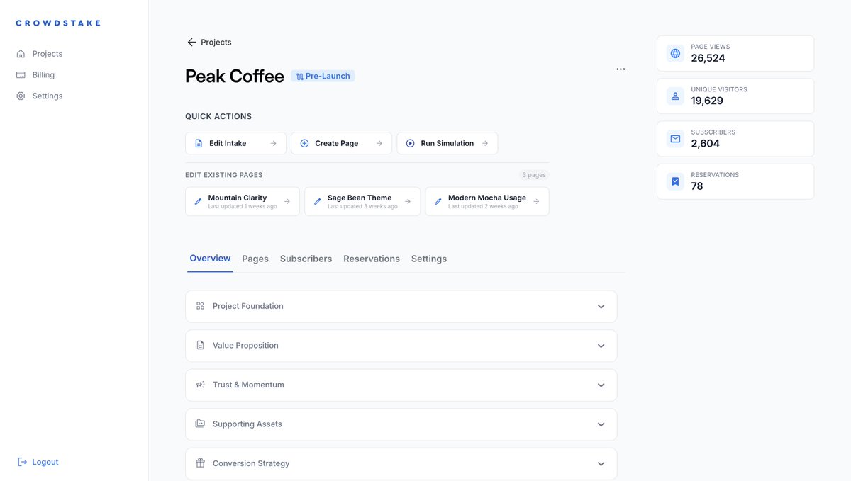Click the pencil icon on Mountain Clarity card

198,201
